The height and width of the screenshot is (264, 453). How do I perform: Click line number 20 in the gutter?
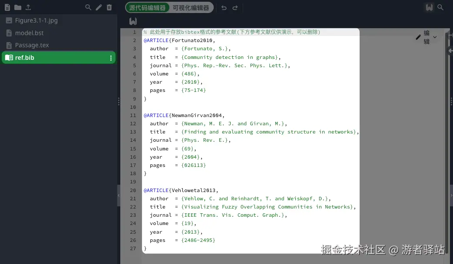point(133,190)
